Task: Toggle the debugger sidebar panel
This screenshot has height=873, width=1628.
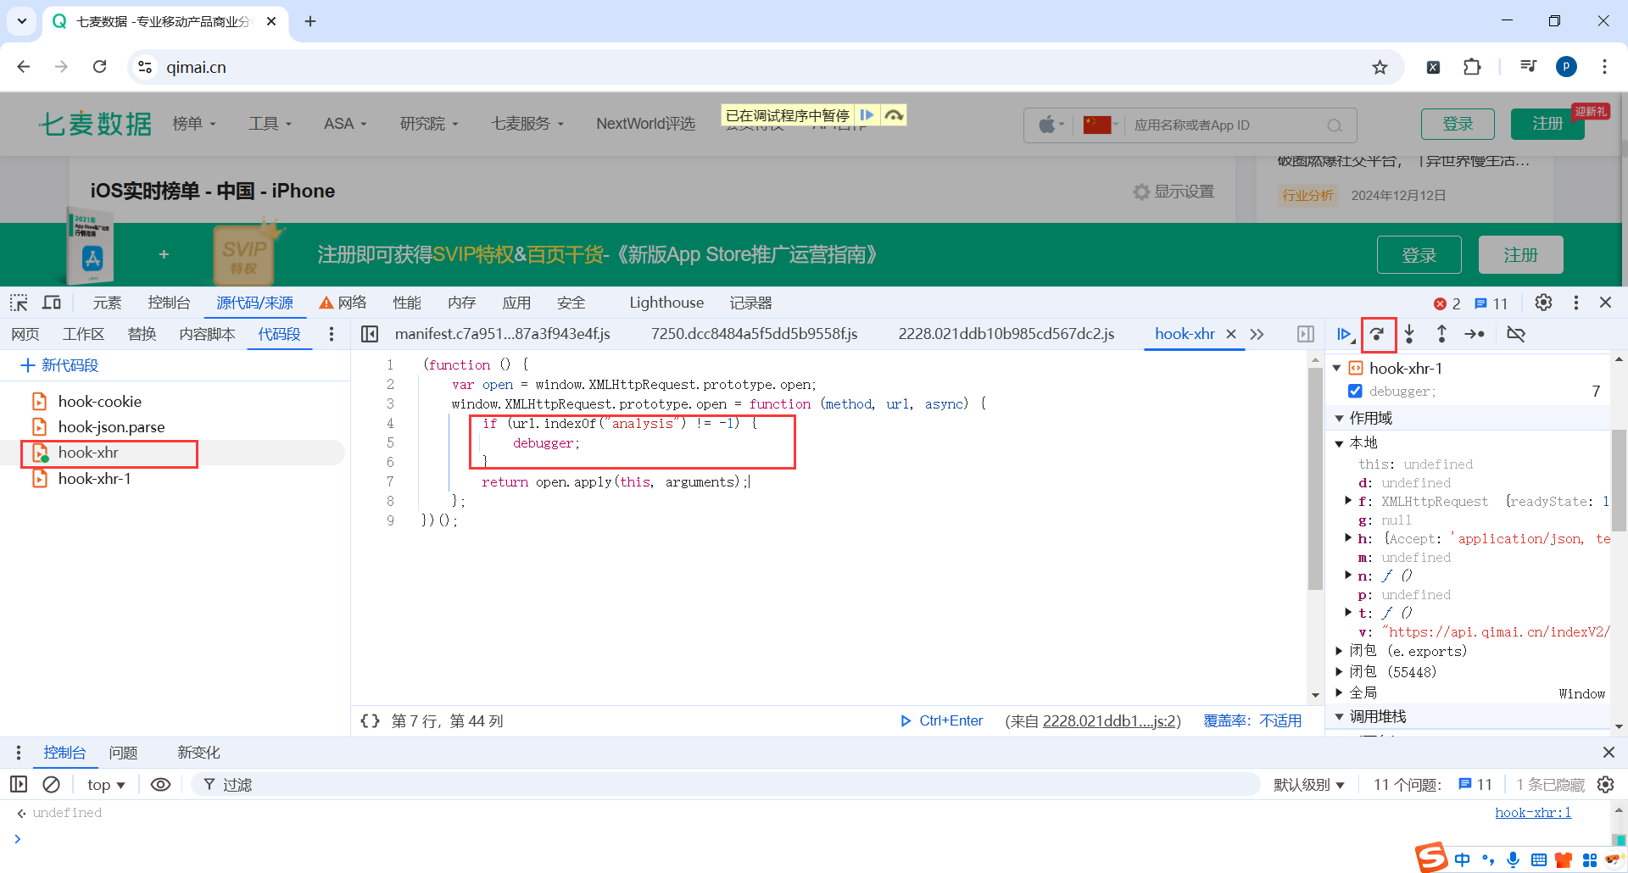Action: (x=1306, y=334)
